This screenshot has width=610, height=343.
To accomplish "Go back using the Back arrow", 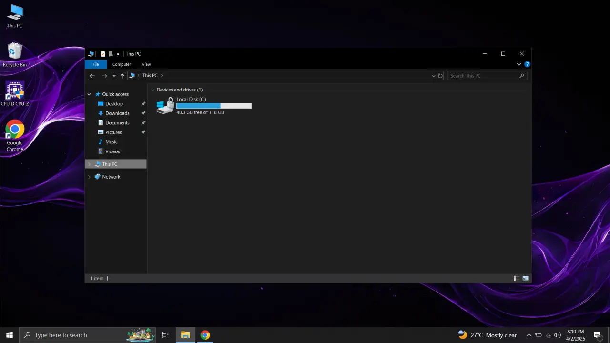I will [92, 76].
